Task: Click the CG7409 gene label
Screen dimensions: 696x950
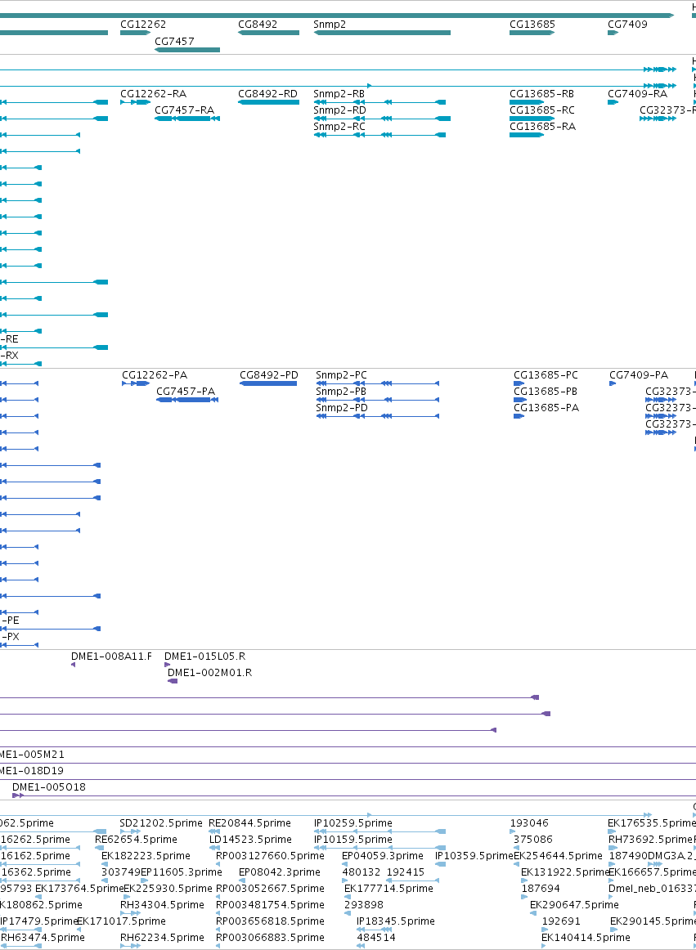Action: click(x=627, y=25)
